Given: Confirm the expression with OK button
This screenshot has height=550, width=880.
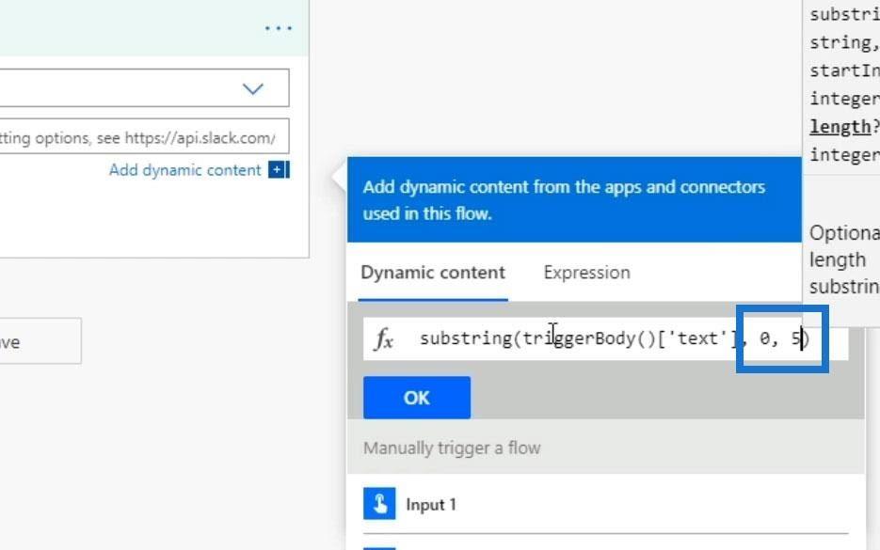Looking at the screenshot, I should coord(416,398).
